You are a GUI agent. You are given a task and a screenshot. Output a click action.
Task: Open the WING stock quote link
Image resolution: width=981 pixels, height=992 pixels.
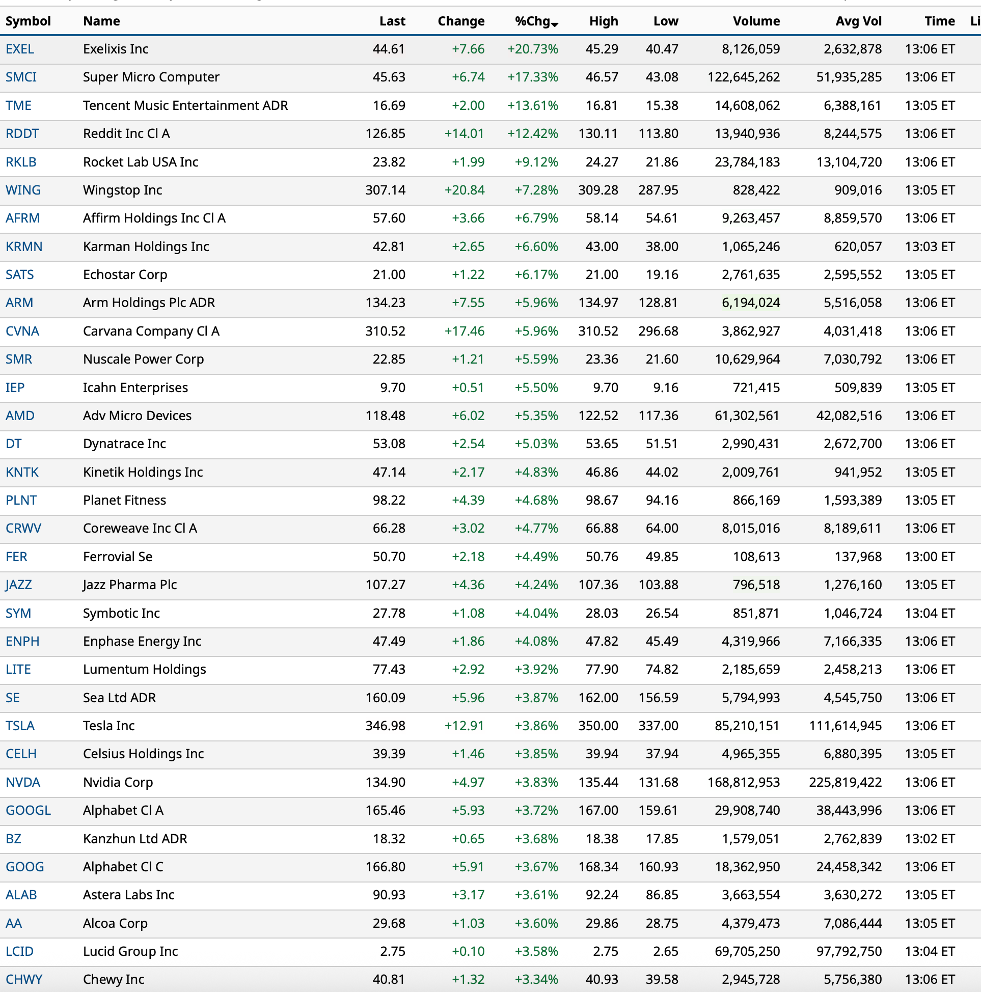pyautogui.click(x=23, y=190)
